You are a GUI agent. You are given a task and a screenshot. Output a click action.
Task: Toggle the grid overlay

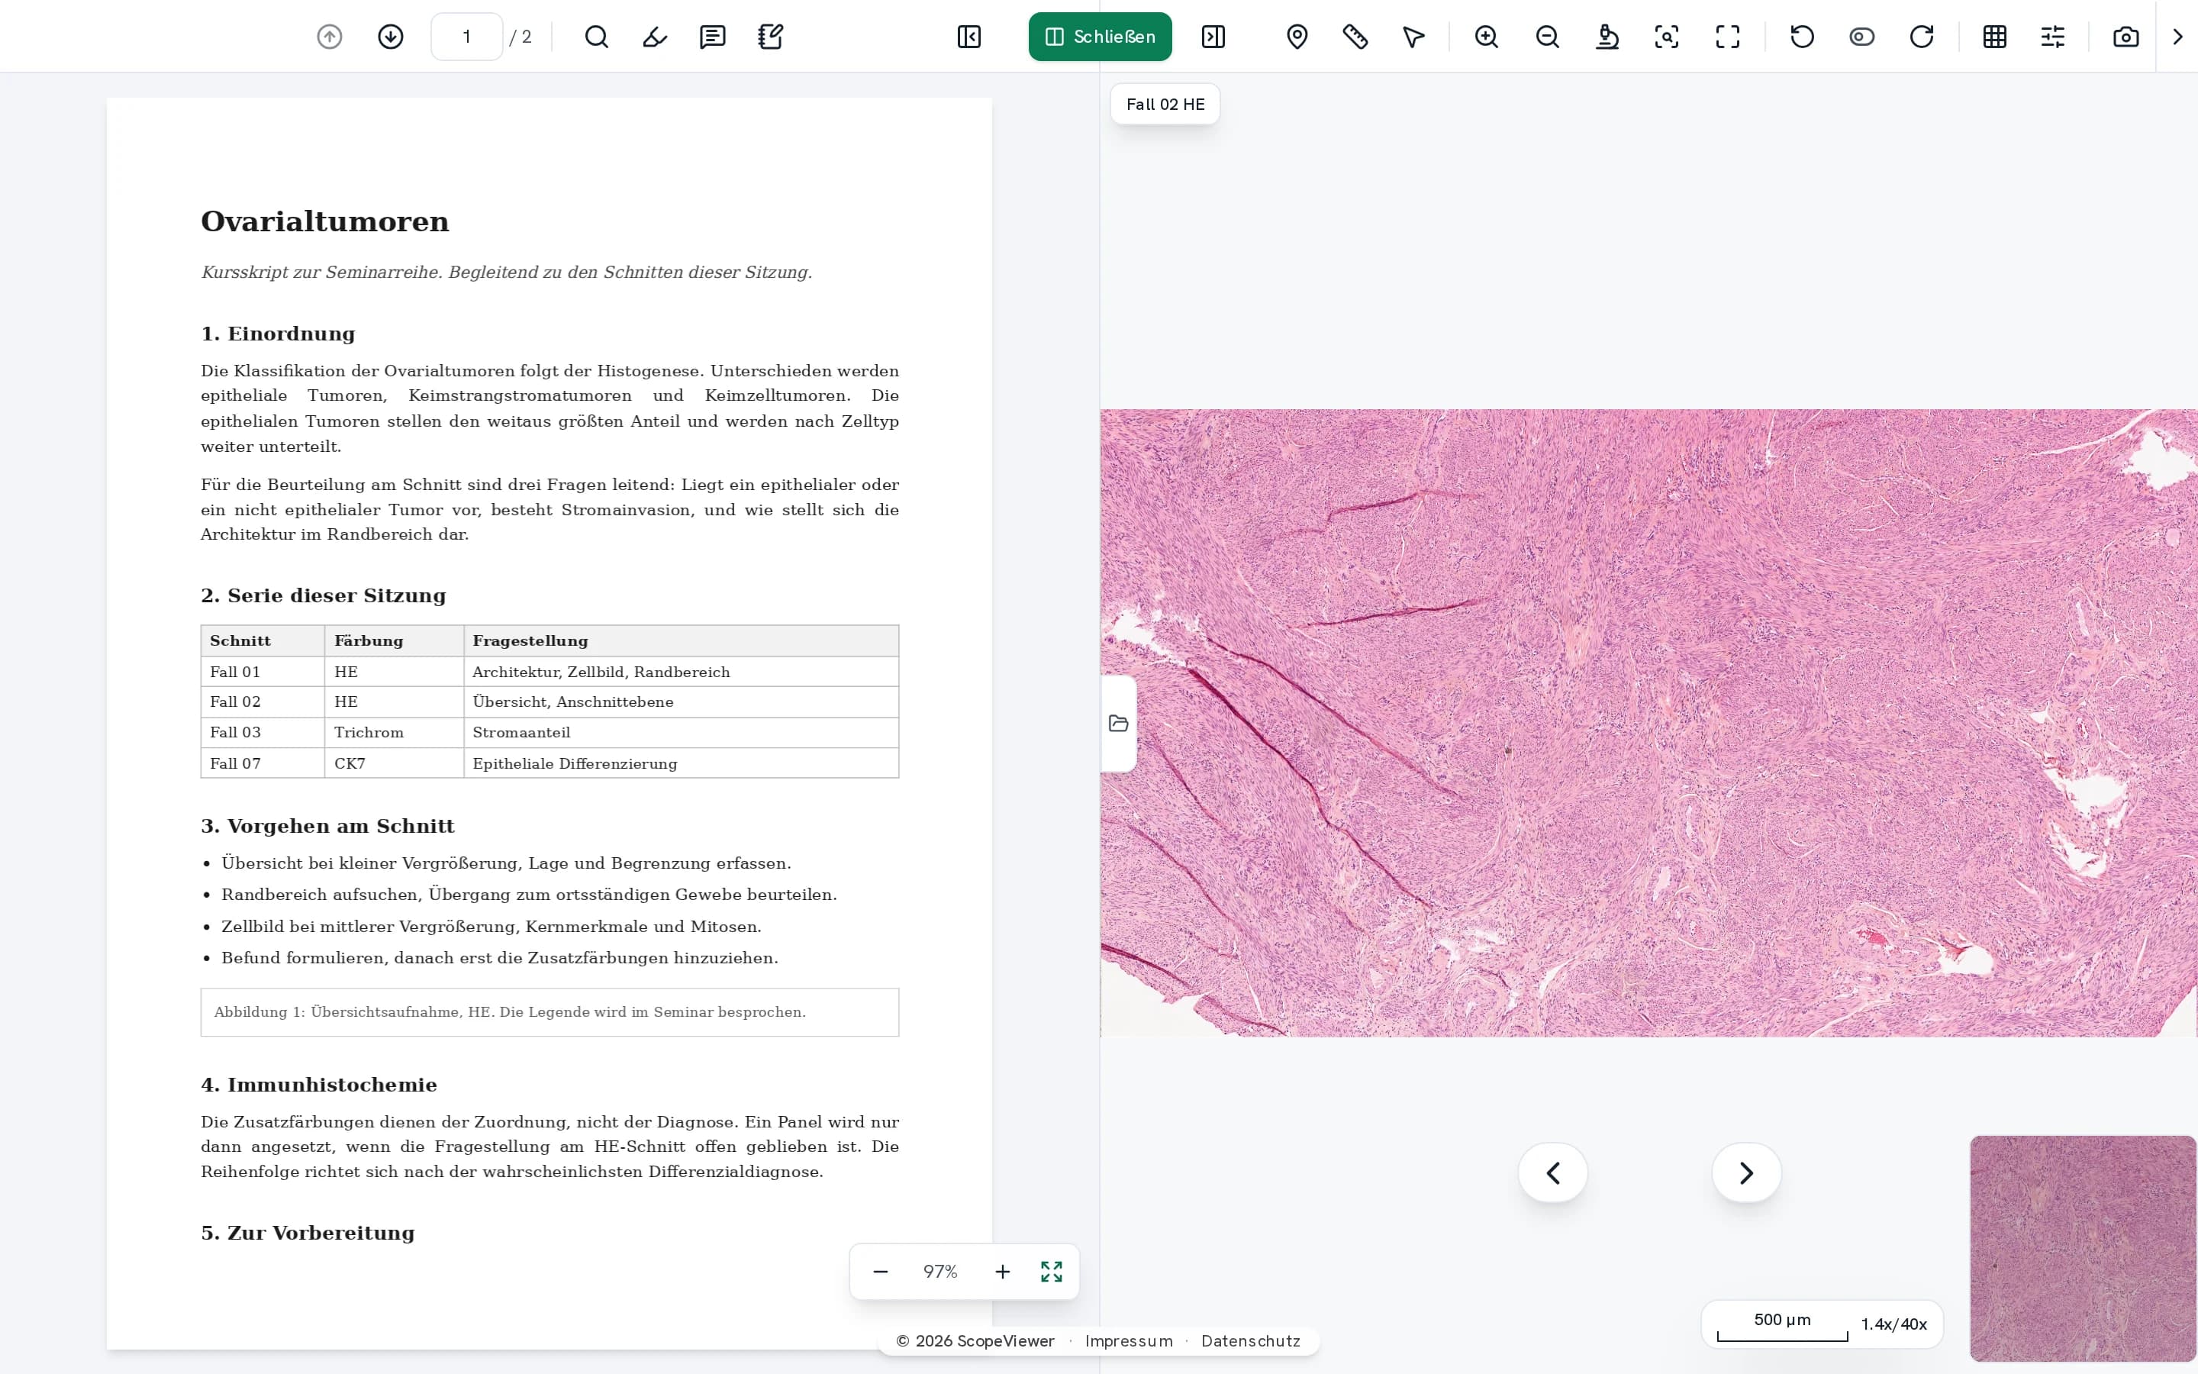1994,37
